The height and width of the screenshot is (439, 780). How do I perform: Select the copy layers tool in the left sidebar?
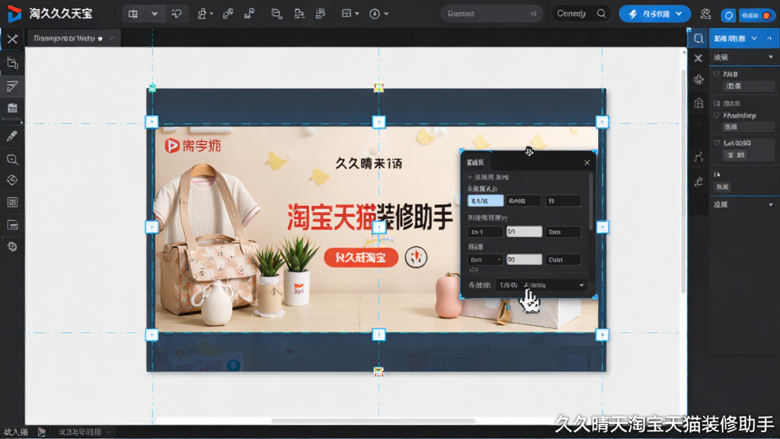12,63
